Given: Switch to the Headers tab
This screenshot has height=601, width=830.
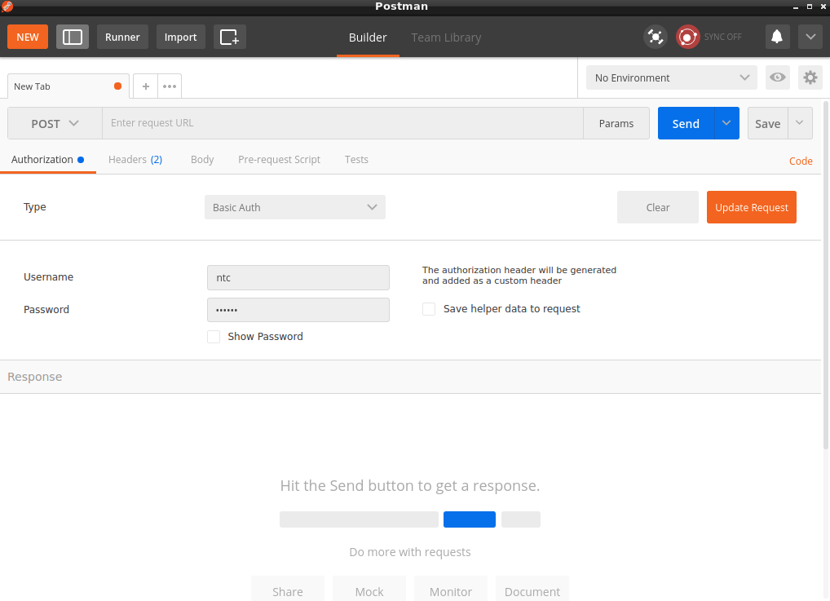Looking at the screenshot, I should coord(135,160).
